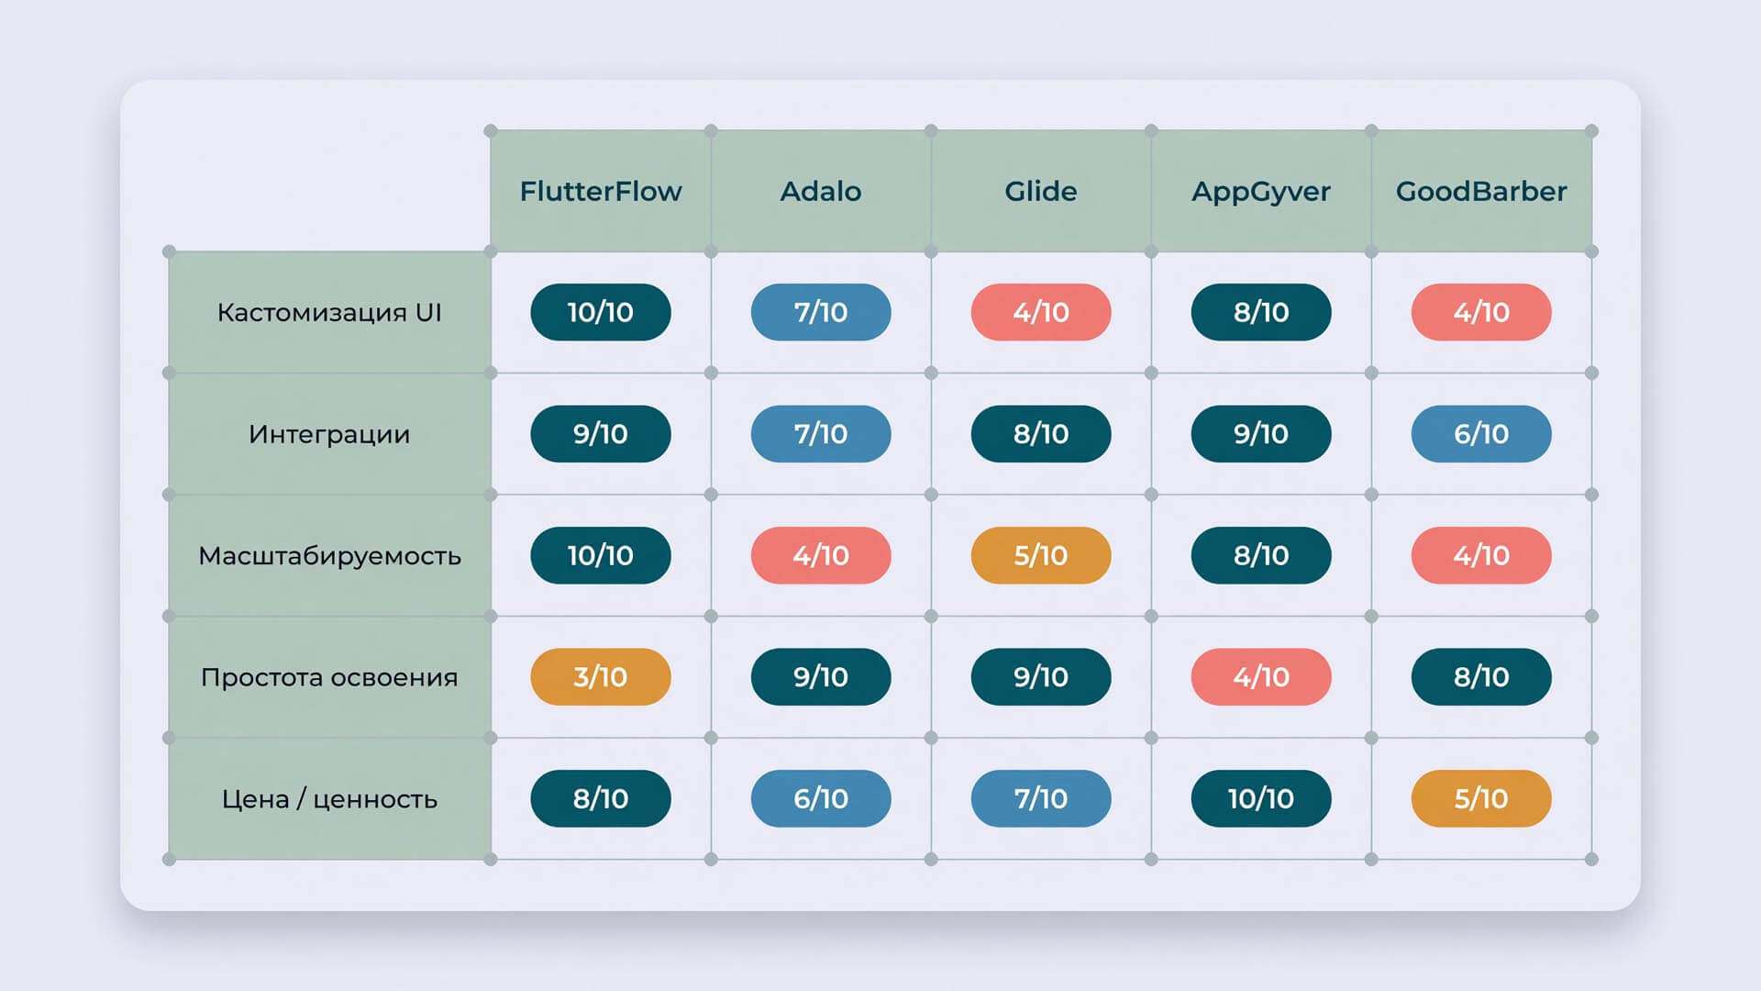Click AppGyver's 9/10 score for Интеграции
This screenshot has width=1761, height=991.
point(1261,434)
